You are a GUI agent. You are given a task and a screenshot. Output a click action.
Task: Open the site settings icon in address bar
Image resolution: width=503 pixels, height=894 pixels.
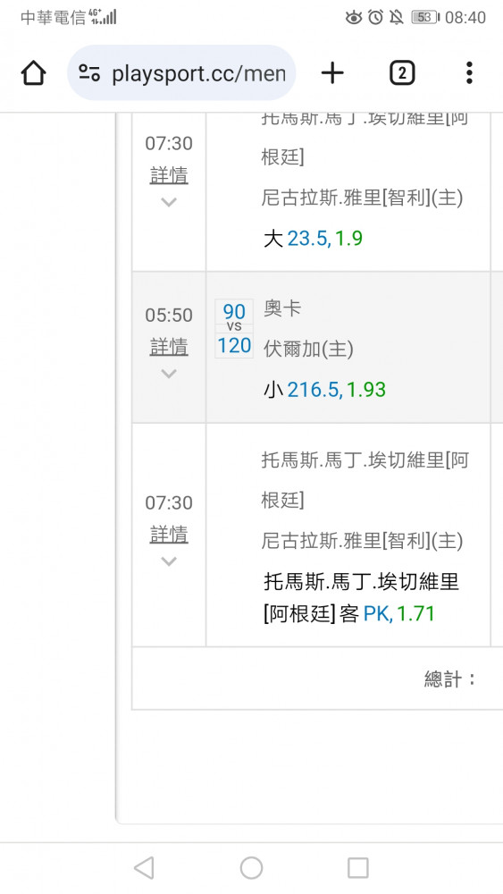pyautogui.click(x=89, y=73)
